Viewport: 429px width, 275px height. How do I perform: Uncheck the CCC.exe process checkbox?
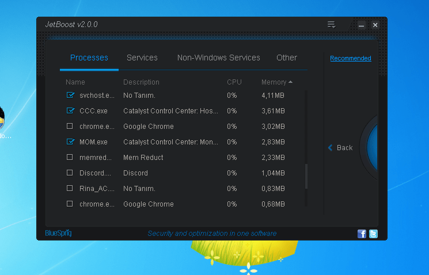pos(70,110)
